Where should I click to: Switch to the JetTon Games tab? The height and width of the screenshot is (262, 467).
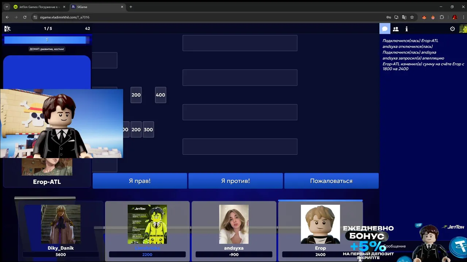point(39,7)
